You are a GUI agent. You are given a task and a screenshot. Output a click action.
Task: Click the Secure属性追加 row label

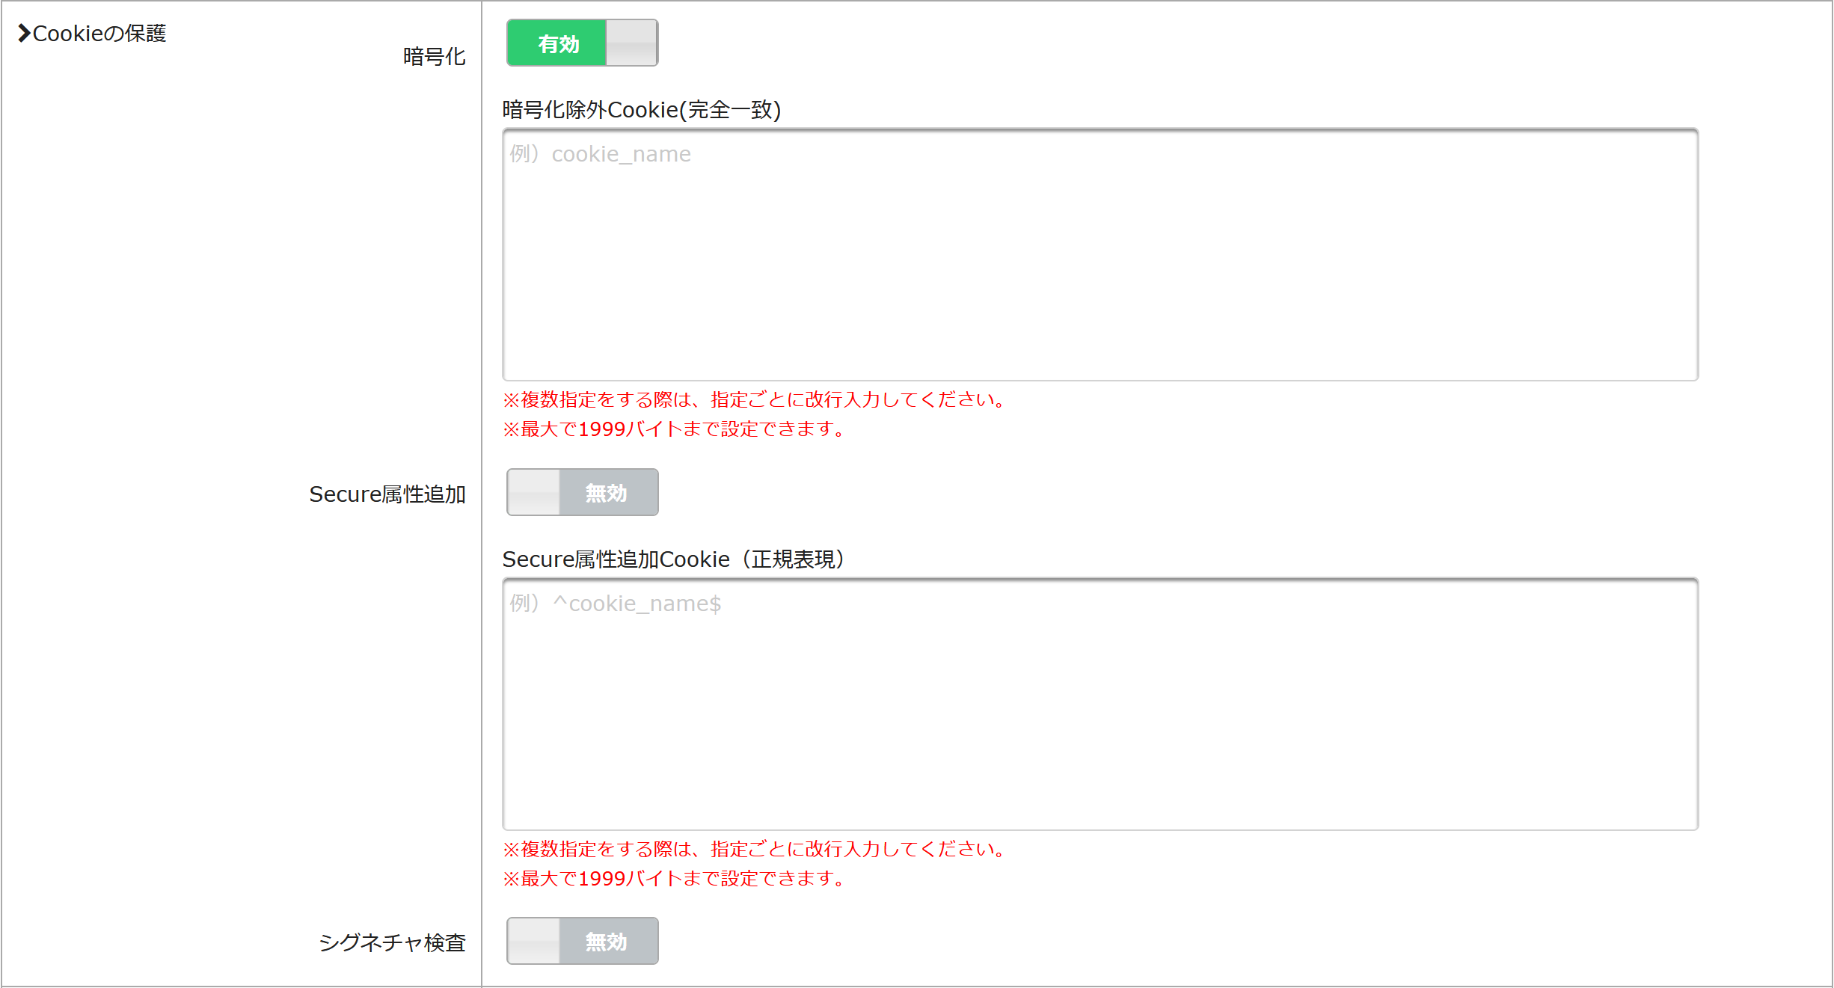click(387, 494)
